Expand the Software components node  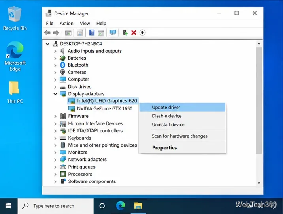(55, 182)
